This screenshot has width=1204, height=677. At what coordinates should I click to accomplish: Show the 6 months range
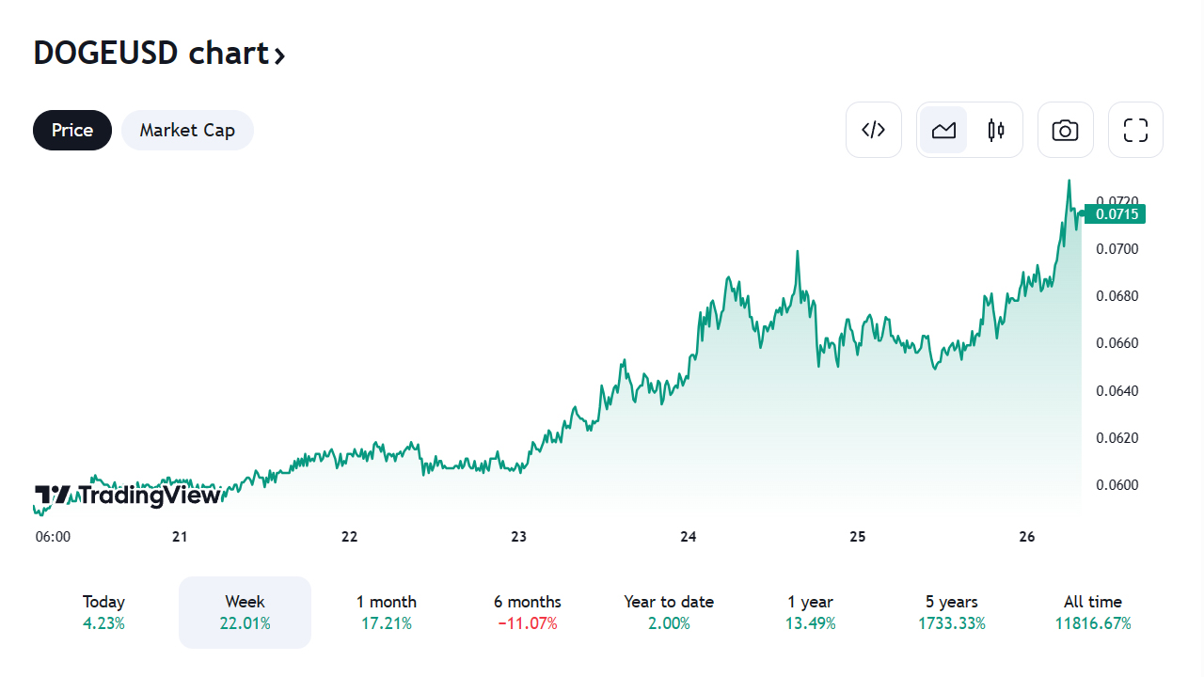pyautogui.click(x=527, y=612)
